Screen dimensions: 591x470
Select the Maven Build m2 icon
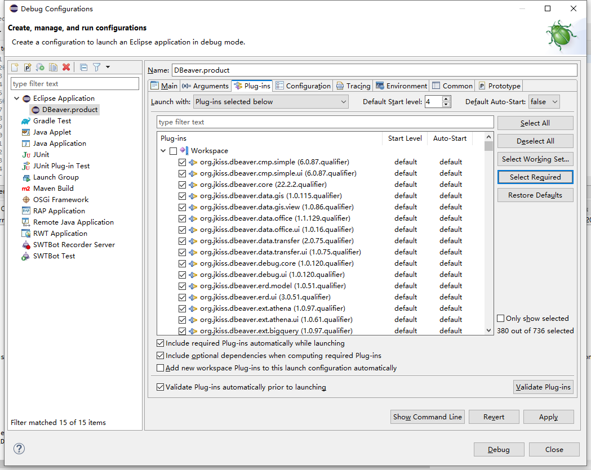click(x=25, y=189)
